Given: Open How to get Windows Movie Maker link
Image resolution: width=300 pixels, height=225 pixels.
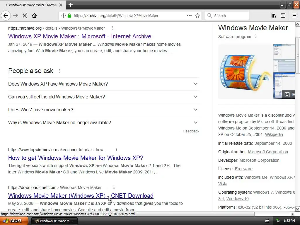Looking at the screenshot, I should click(x=76, y=158).
